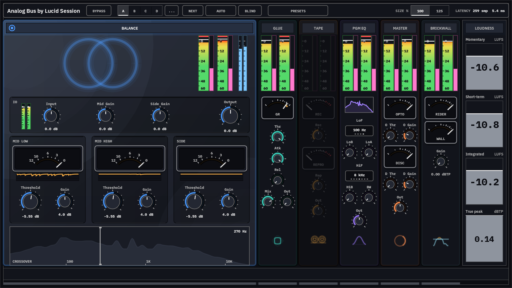Click the 270 Hz crossover frequency value
512x288 pixels.
(240, 231)
